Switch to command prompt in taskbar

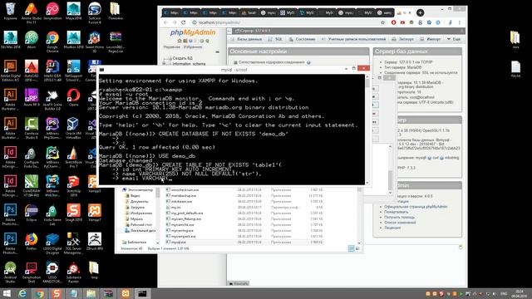click(142, 293)
